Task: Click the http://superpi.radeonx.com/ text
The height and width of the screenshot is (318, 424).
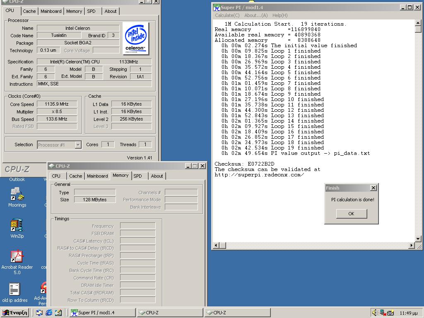Action: pyautogui.click(x=259, y=175)
